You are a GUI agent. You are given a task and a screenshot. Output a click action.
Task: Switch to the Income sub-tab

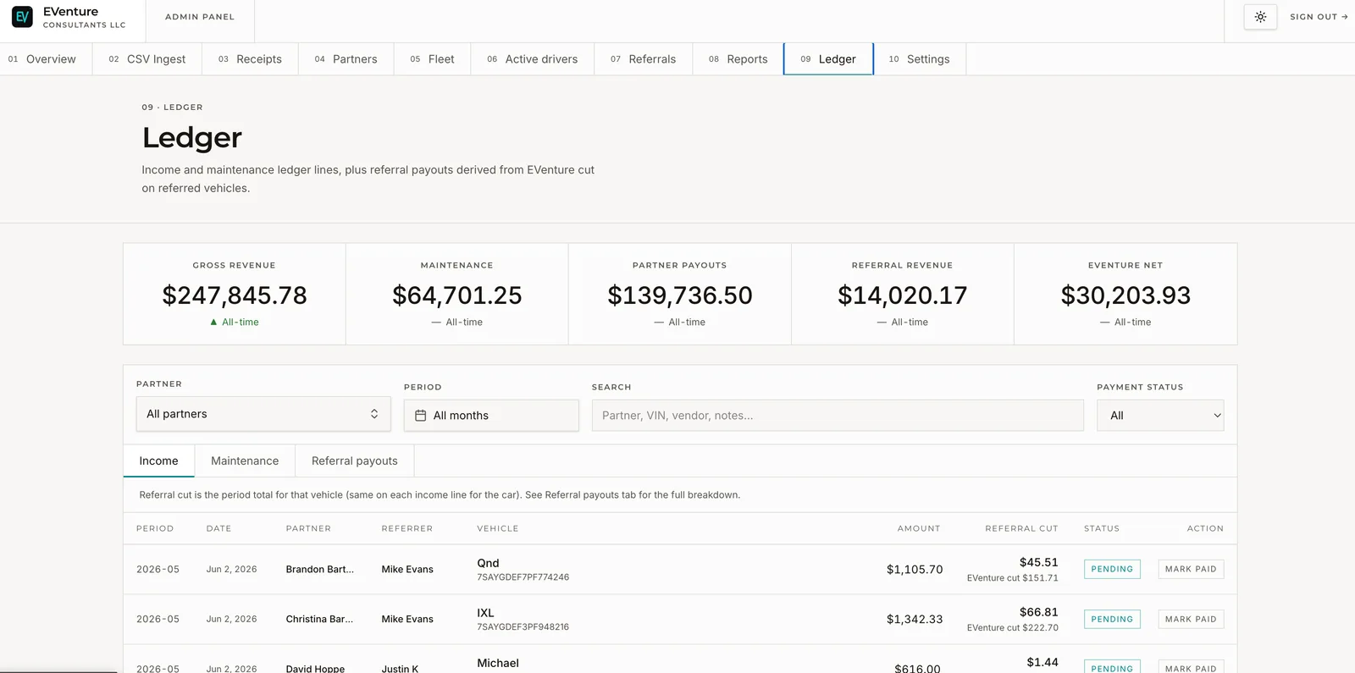158,461
